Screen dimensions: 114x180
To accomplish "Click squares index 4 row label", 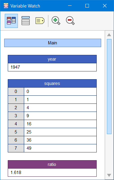I will point(16,124).
